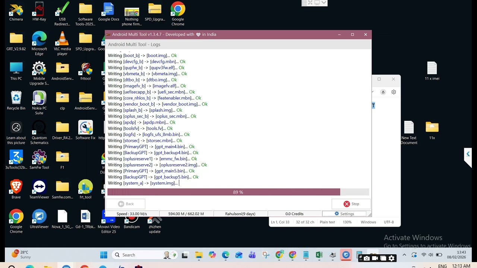Screen dimensions: 477x268
Task: Open the 11 x imei text file
Action: tap(432, 71)
